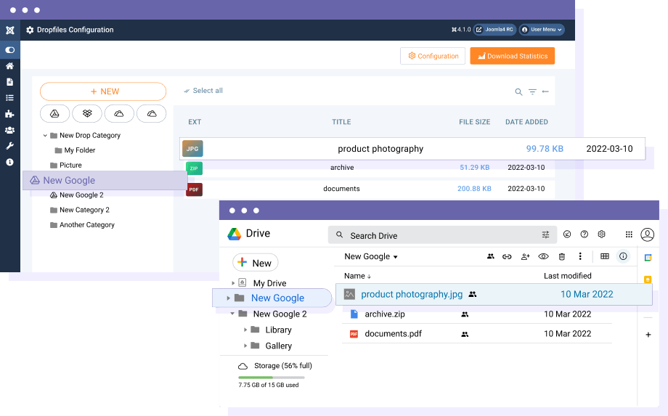Toggle the preview eye icon in Drive
The image size is (668, 416).
coord(542,256)
